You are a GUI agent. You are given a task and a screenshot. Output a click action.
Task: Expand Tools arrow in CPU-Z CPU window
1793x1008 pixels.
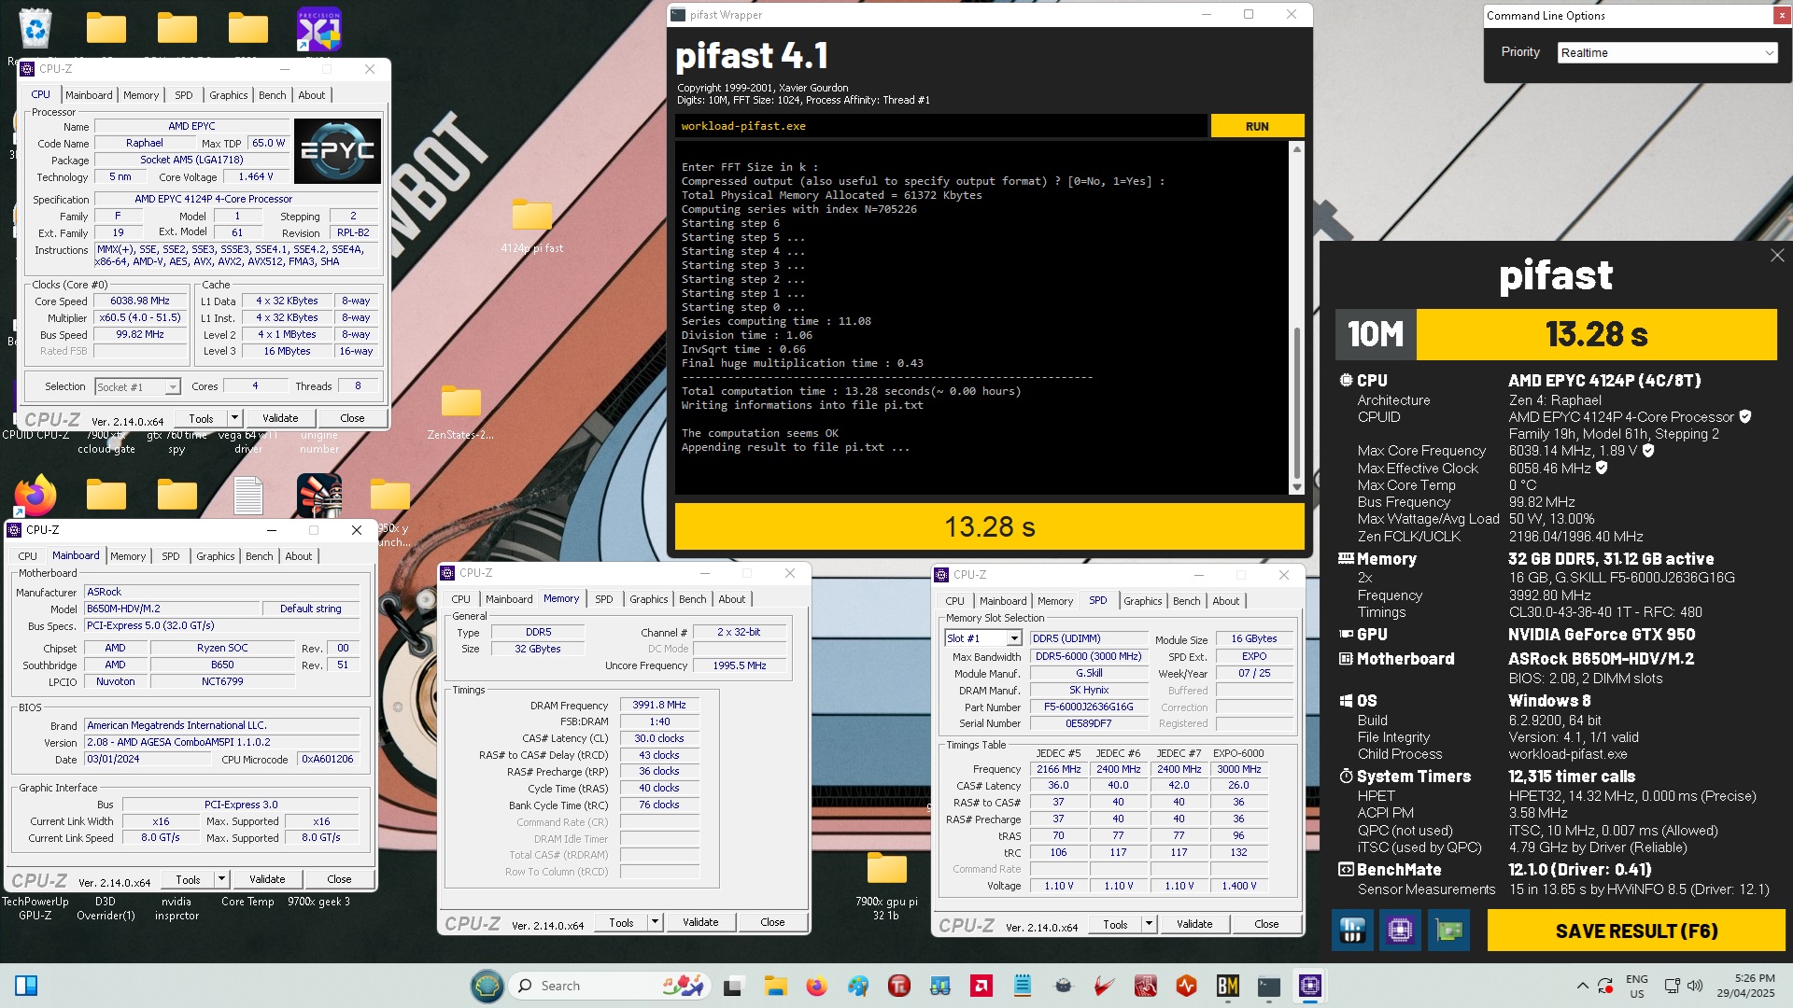pyautogui.click(x=235, y=418)
